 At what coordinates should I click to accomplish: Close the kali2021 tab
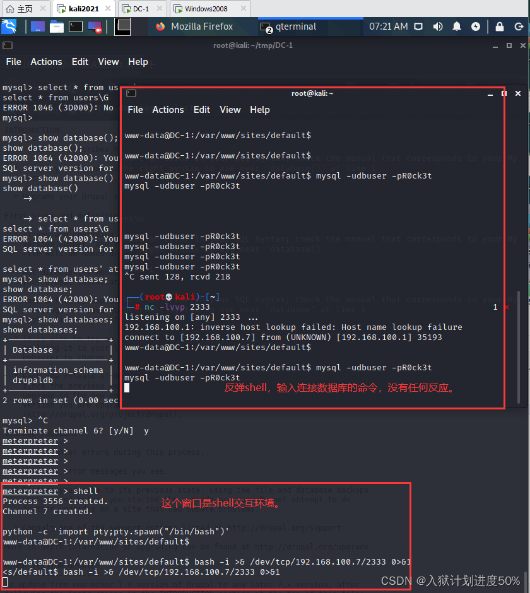[108, 8]
